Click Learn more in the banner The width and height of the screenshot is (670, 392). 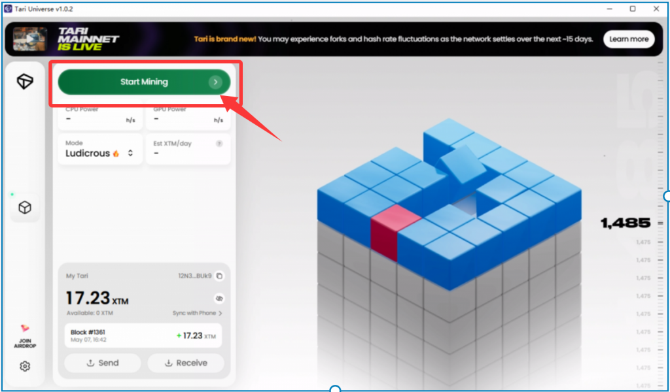tap(629, 39)
